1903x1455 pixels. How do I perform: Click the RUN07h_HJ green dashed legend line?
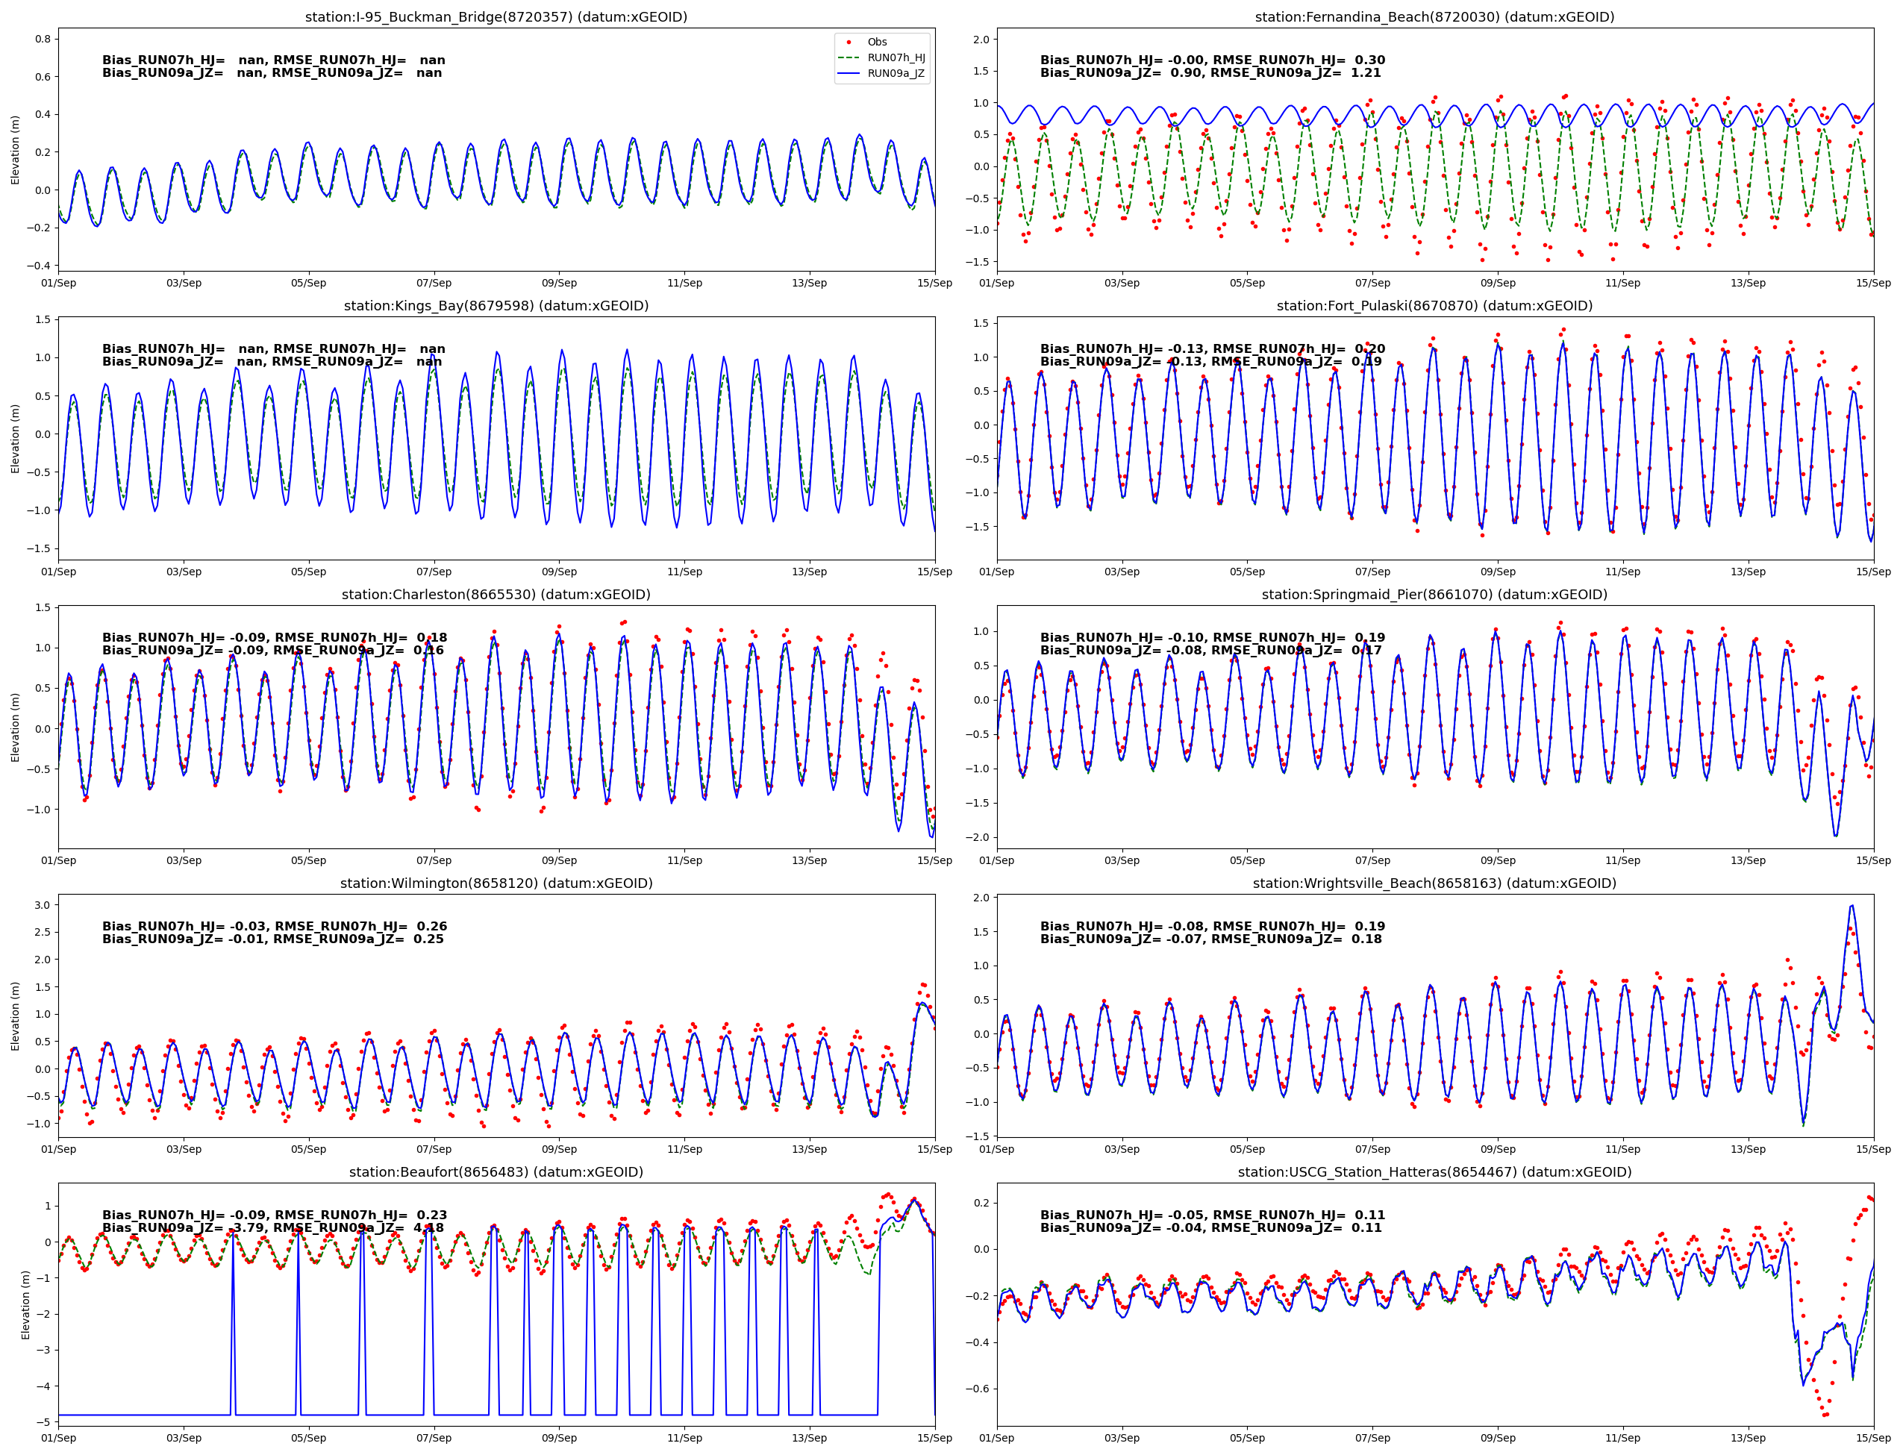[x=849, y=58]
